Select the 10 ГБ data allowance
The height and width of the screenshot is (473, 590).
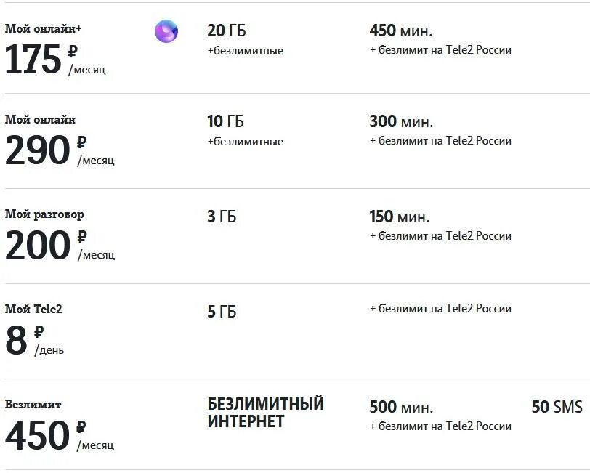[x=225, y=121]
